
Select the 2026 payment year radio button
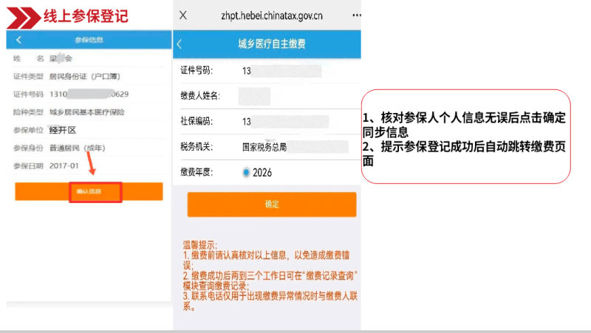[x=247, y=172]
